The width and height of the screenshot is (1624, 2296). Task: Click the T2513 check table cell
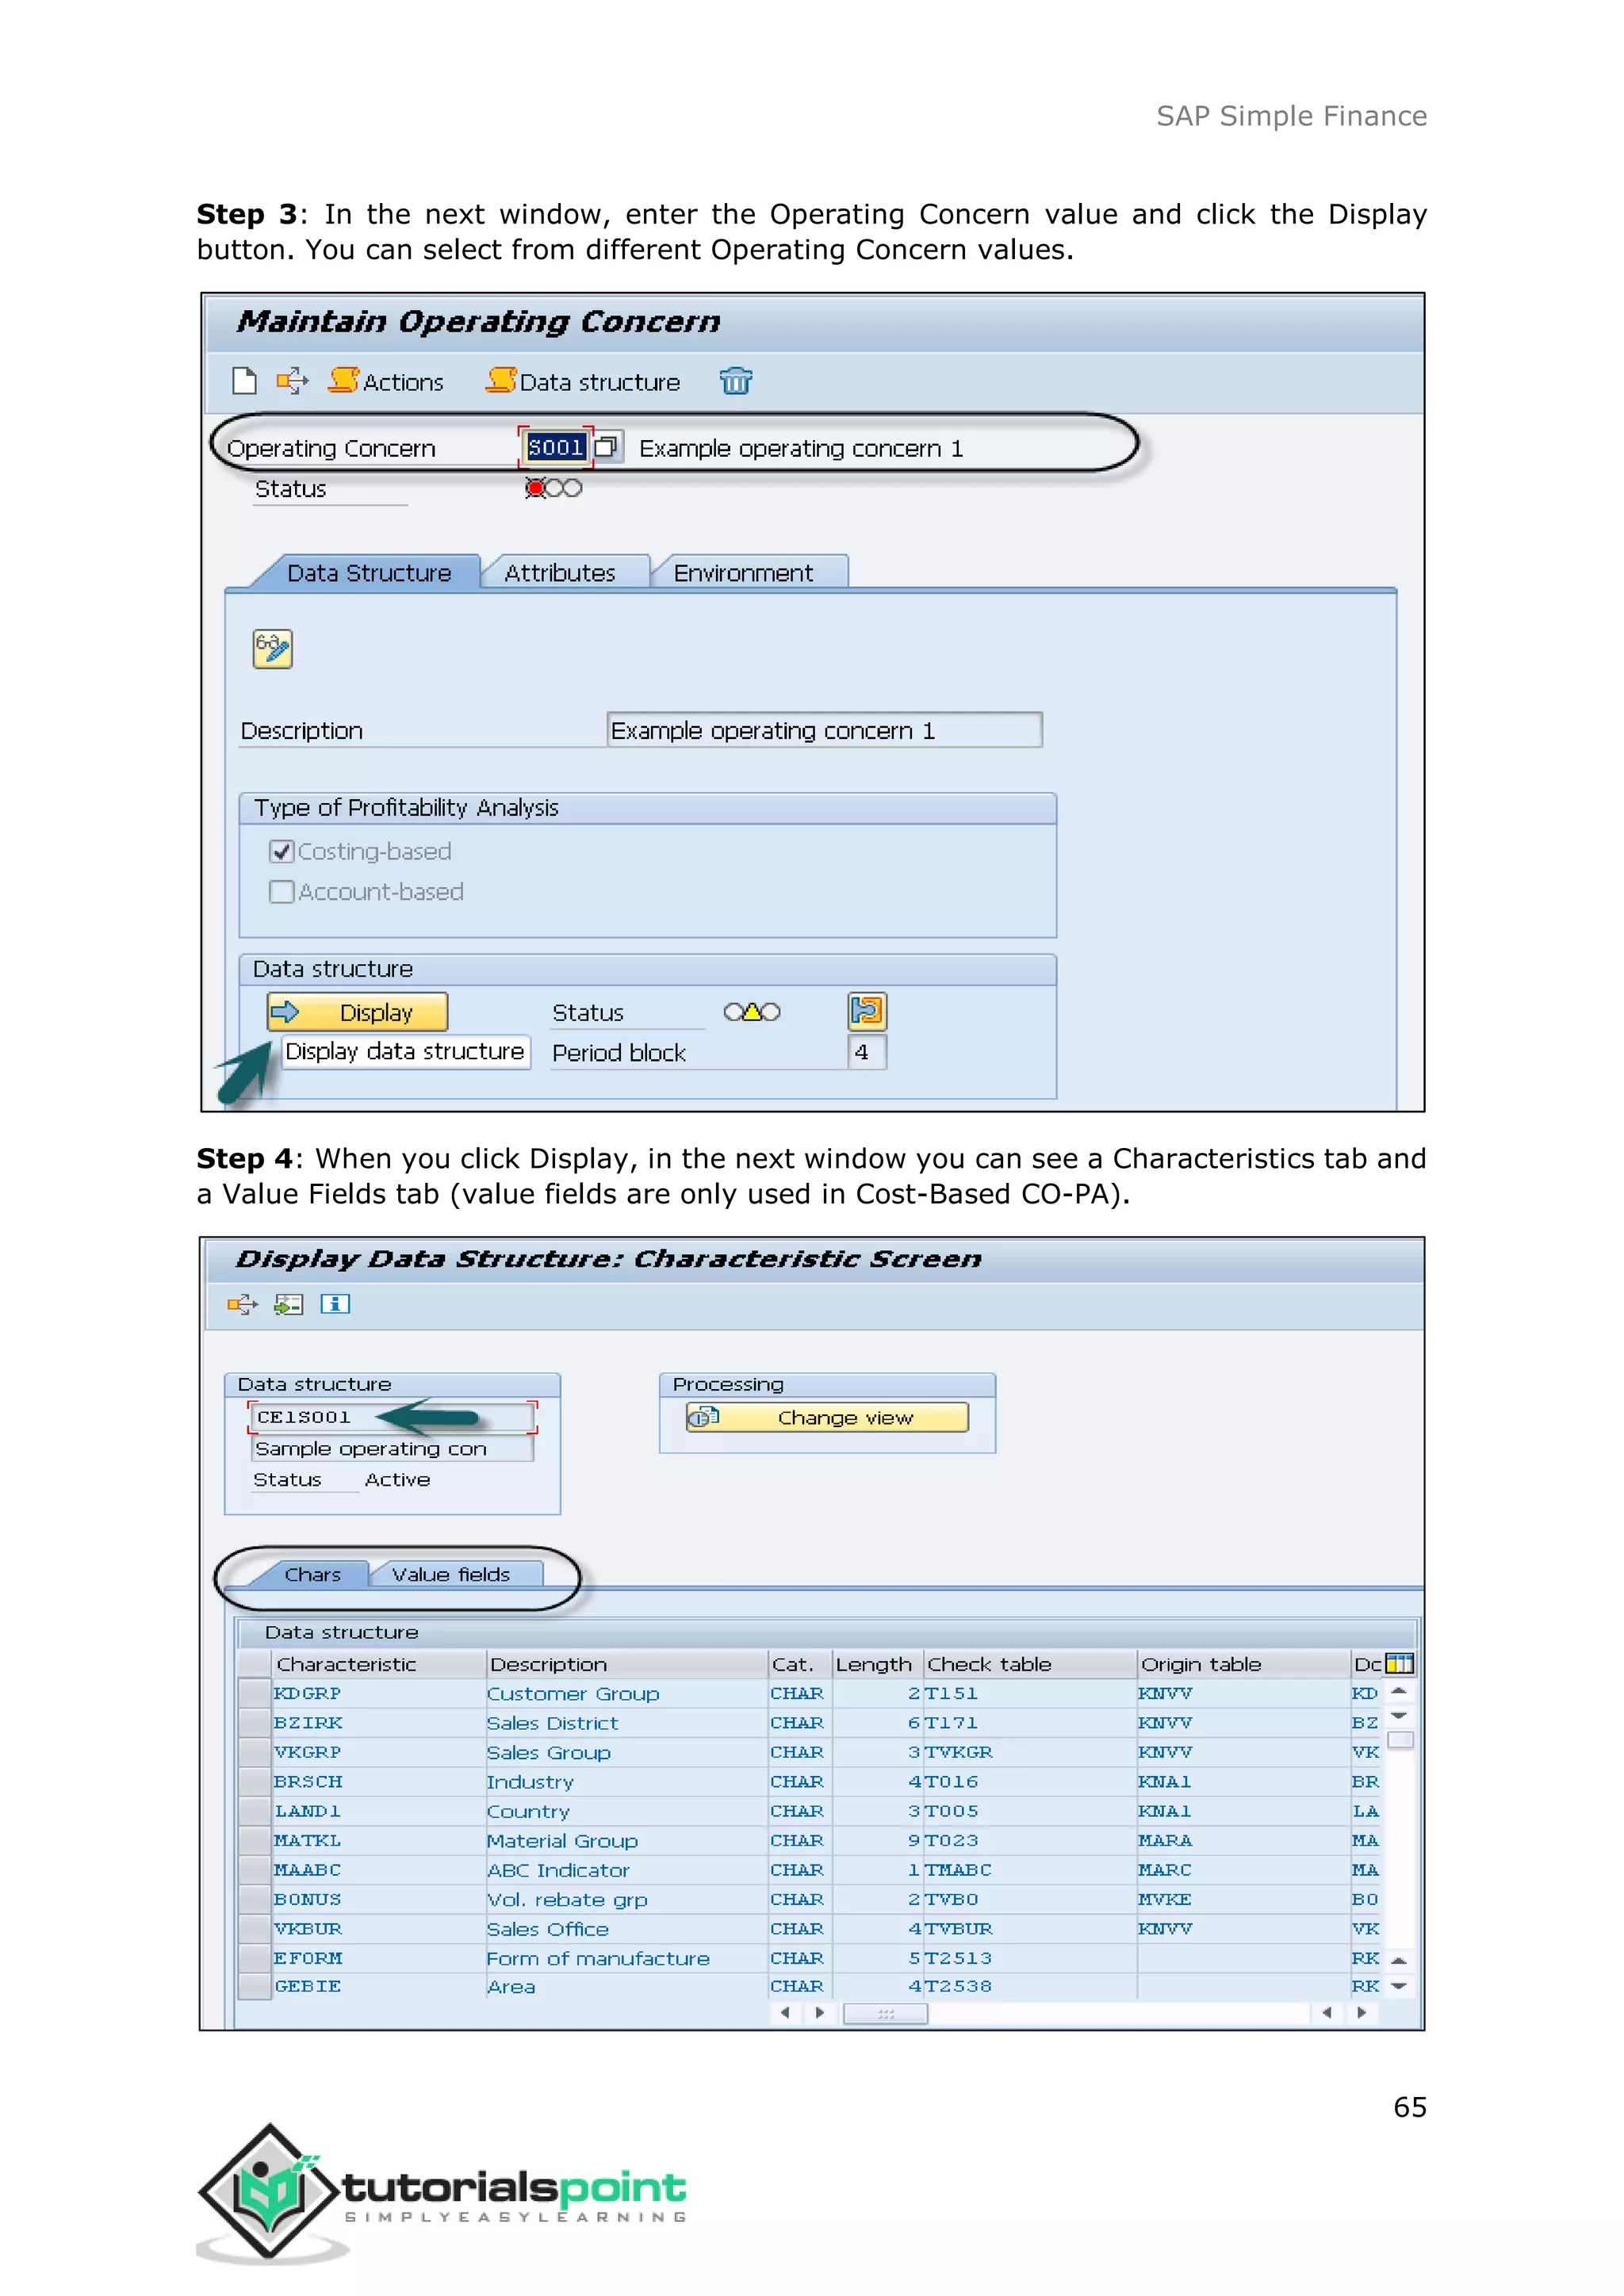[x=1030, y=1958]
